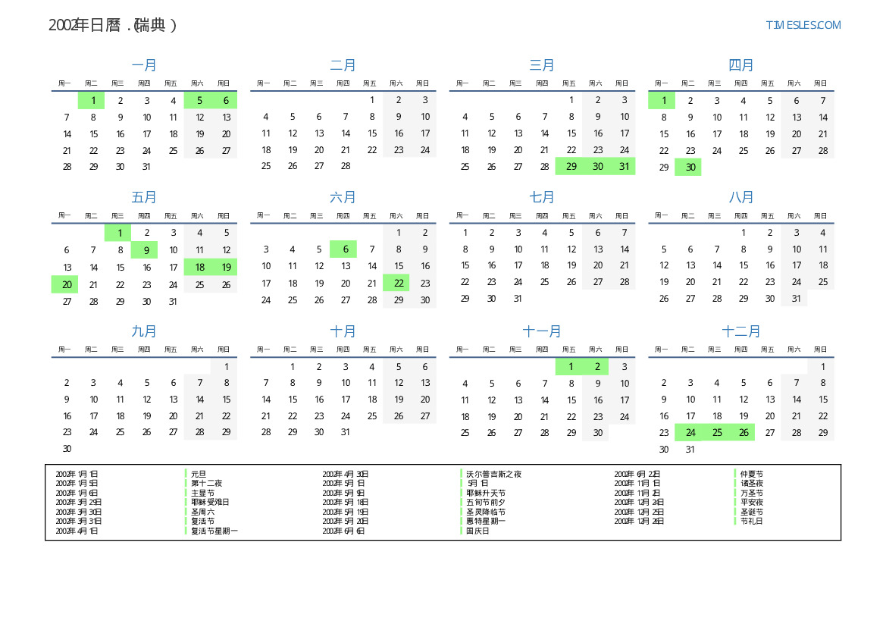Select highlighted January 1 in 一月

tap(93, 100)
